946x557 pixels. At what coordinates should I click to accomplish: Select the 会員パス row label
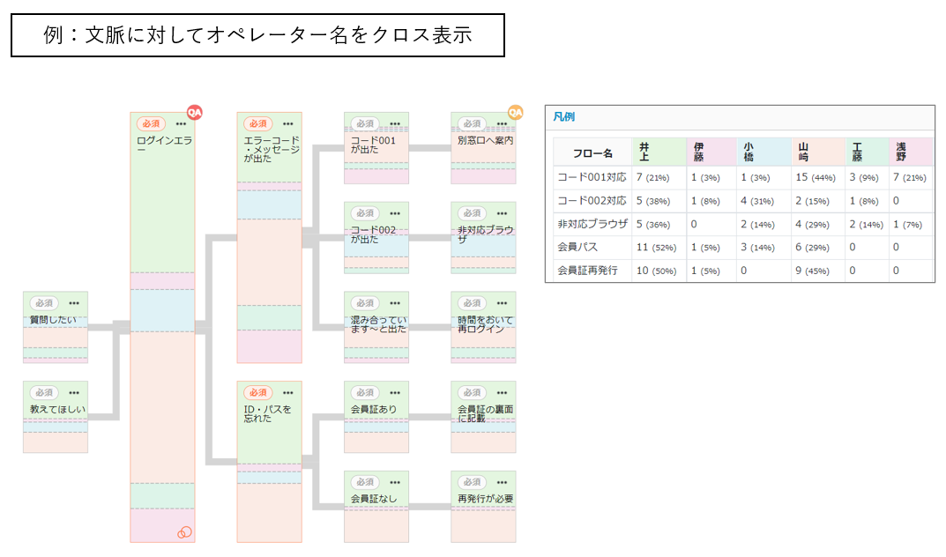pyautogui.click(x=577, y=247)
